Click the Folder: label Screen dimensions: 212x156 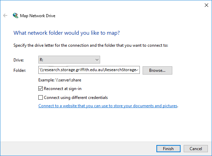[x=19, y=70]
